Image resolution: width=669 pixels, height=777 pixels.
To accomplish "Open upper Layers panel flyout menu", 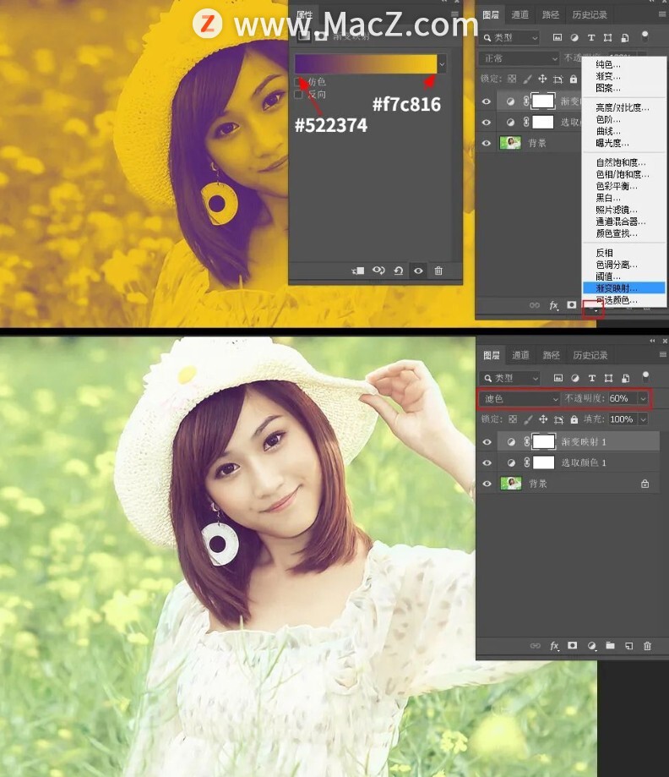I will pos(662,14).
